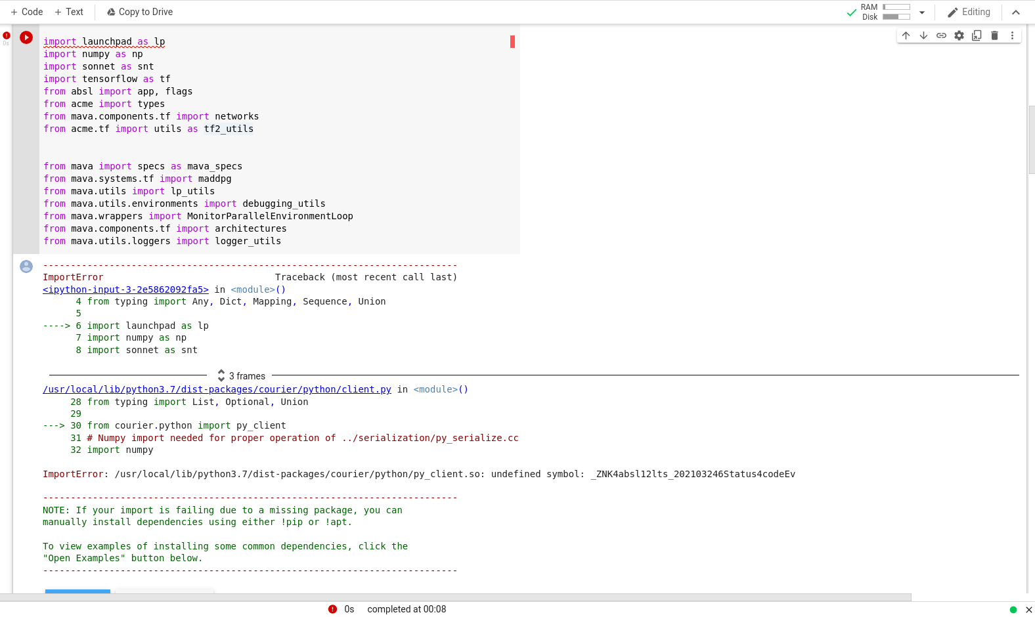Click the horizontal scrollbar at bottom

tap(456, 597)
